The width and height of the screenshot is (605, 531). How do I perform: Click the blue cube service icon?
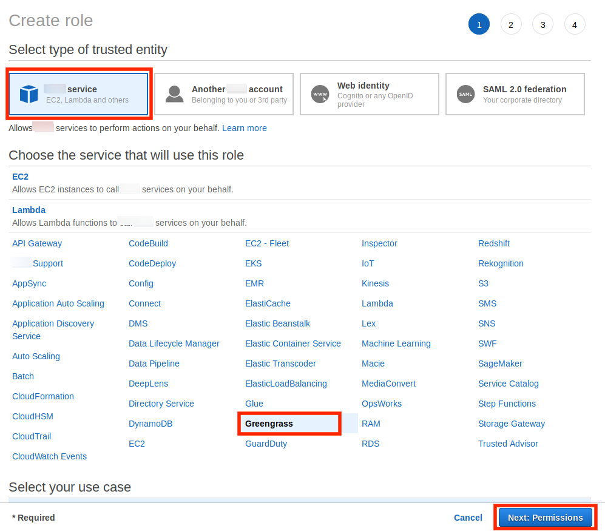click(x=29, y=94)
